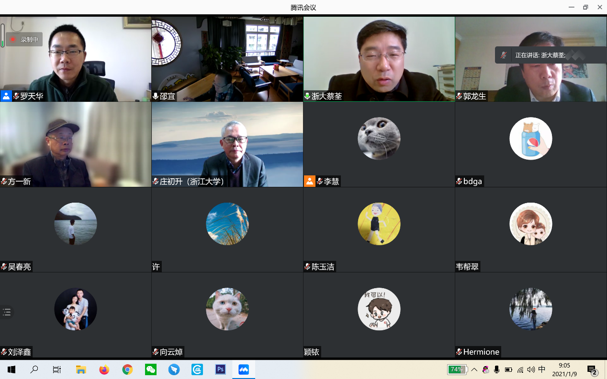Click 陈玉洁's yellow cartoon avatar

(x=379, y=224)
